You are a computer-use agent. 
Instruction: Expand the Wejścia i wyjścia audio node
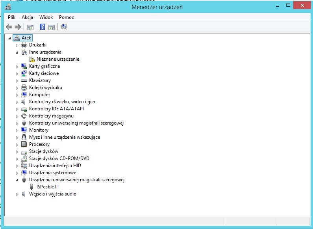(17, 194)
